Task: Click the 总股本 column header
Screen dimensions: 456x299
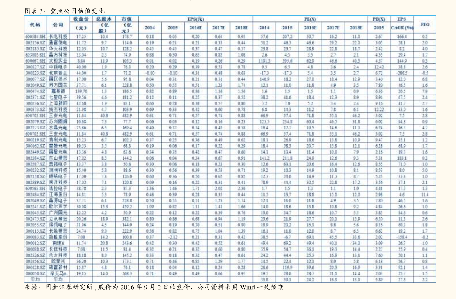Action: coord(104,19)
